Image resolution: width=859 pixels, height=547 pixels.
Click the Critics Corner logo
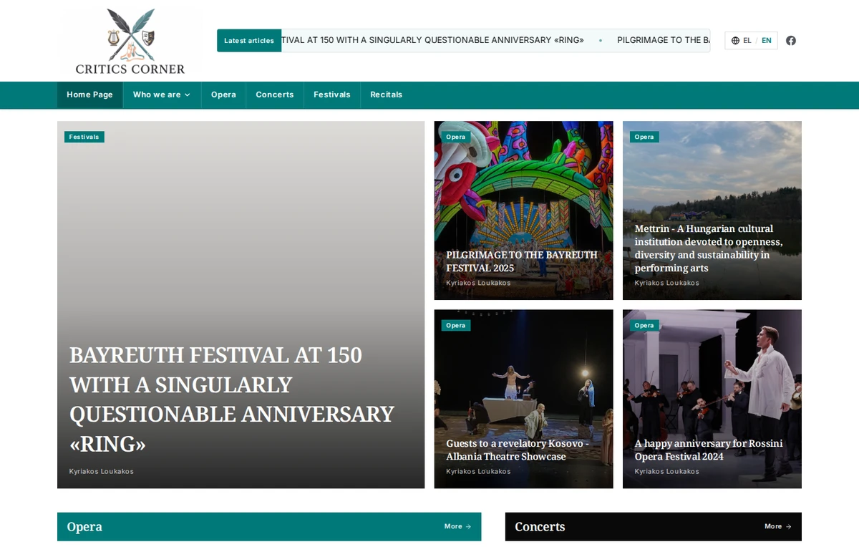130,42
